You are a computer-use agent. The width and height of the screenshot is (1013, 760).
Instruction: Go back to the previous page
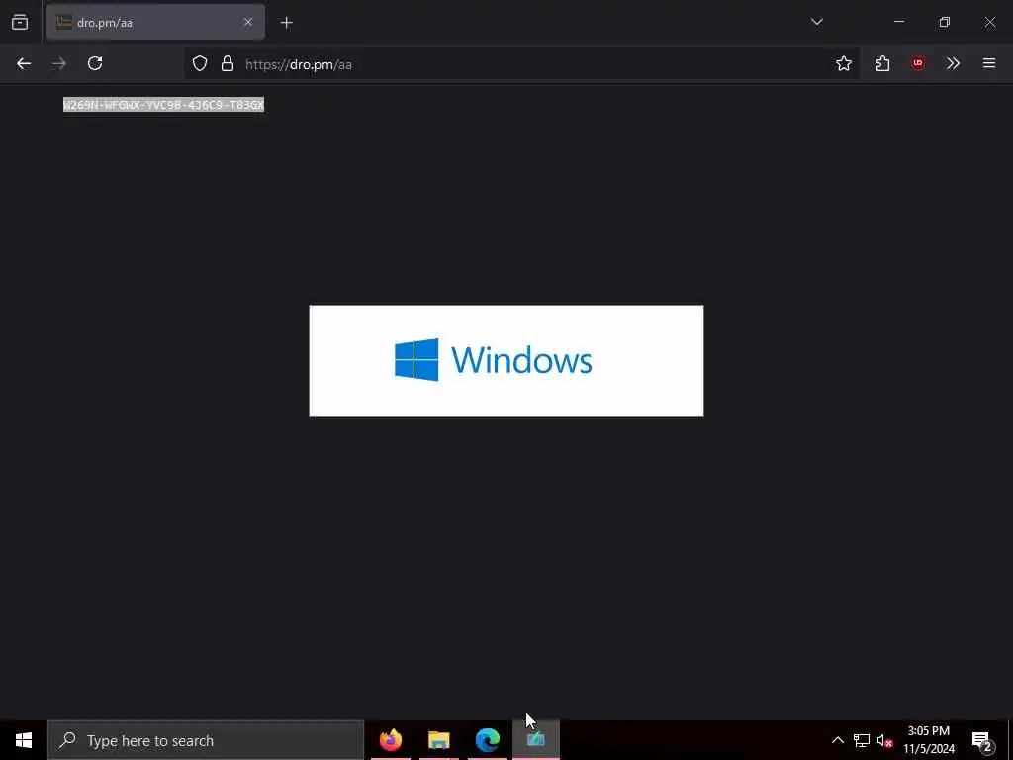click(x=24, y=63)
